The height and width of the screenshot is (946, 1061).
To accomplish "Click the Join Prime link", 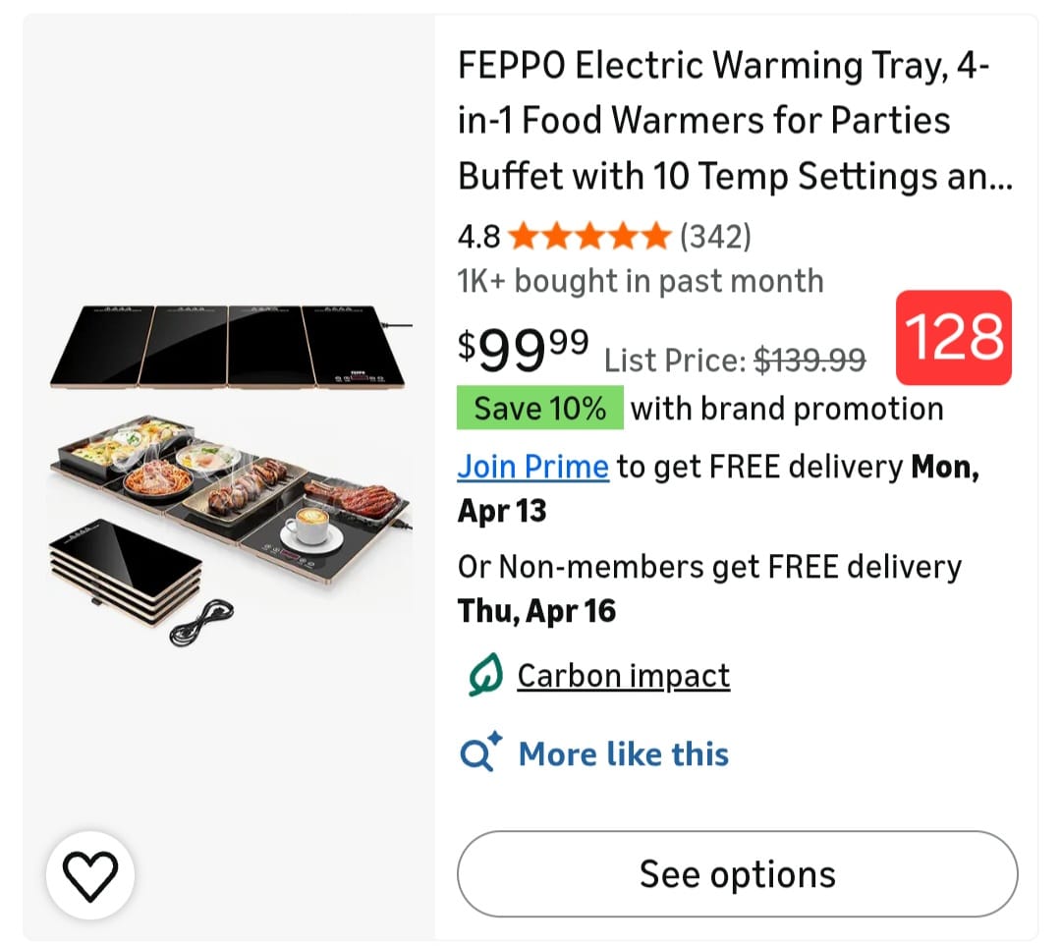I will 533,467.
